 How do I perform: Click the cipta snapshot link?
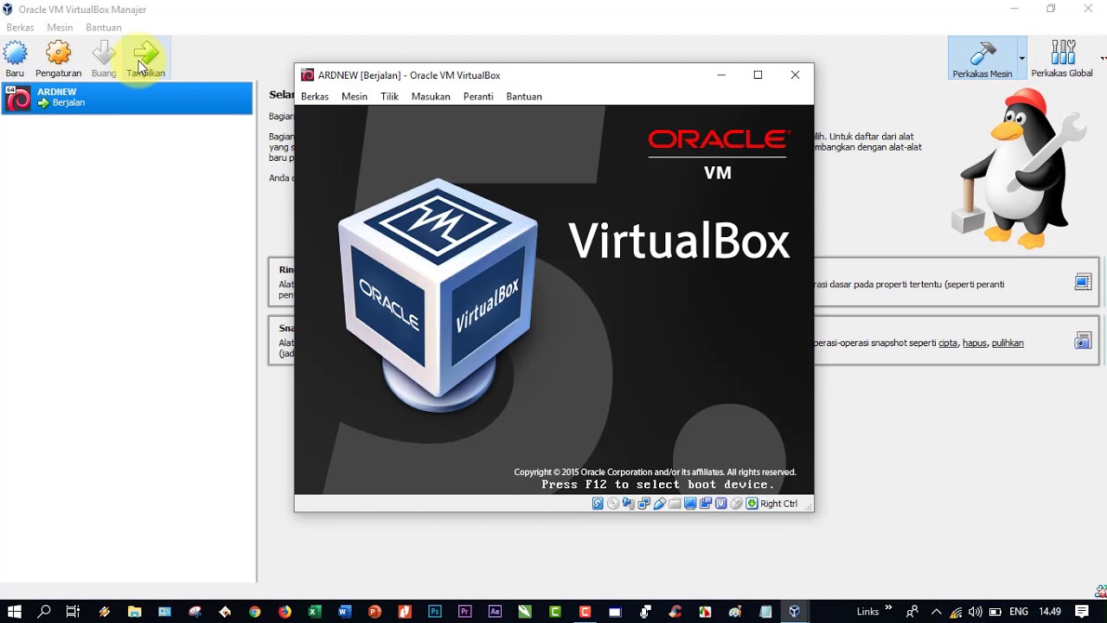[x=948, y=343]
